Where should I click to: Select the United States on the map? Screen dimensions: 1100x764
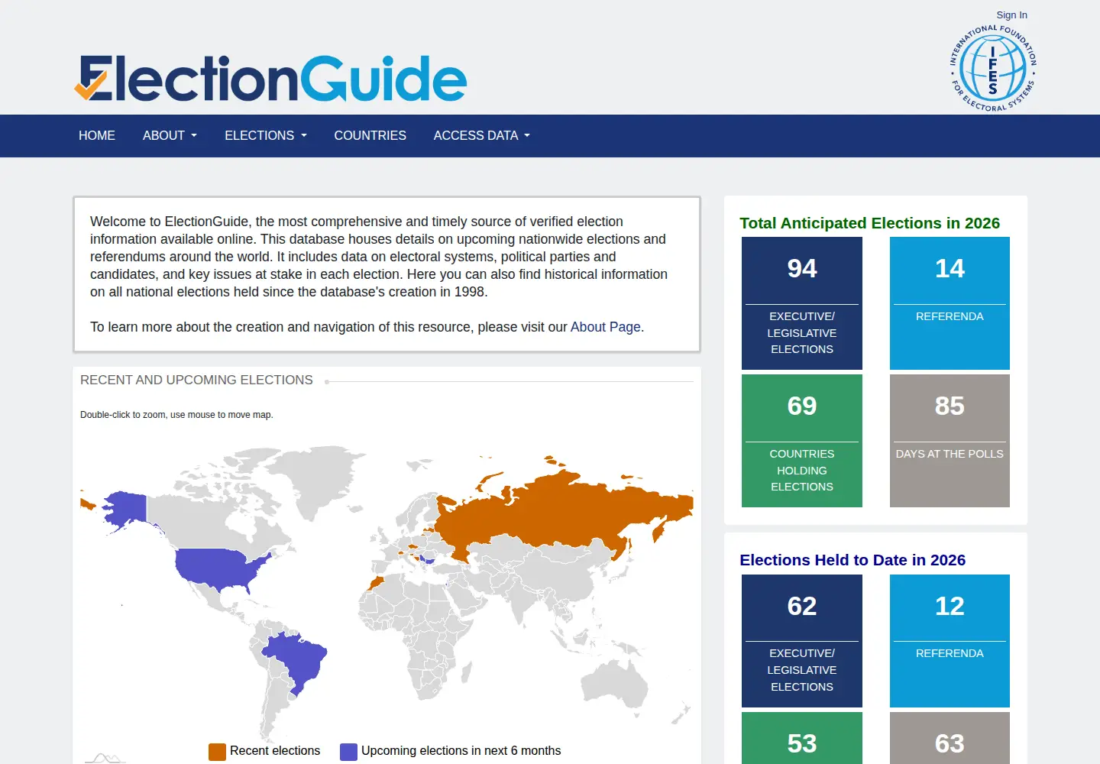click(x=218, y=569)
